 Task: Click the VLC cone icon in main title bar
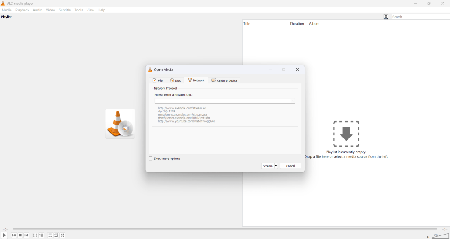pos(3,4)
